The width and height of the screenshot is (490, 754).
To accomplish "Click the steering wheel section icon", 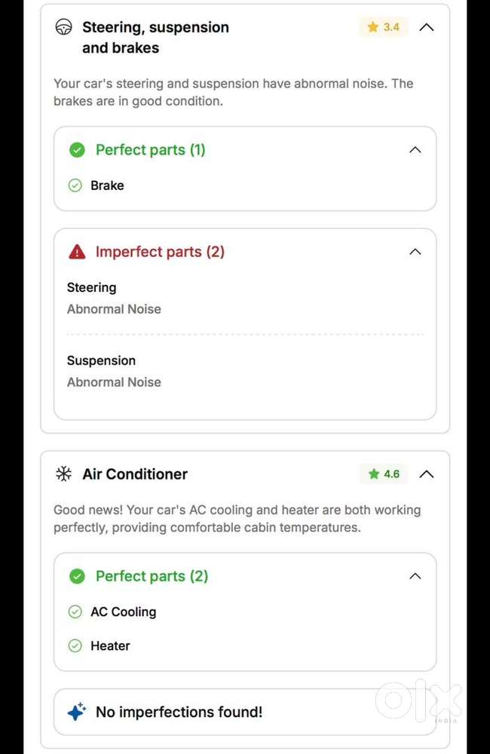I will click(x=64, y=27).
